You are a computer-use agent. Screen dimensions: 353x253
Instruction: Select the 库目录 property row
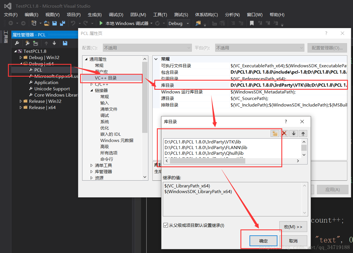pyautogui.click(x=250, y=85)
